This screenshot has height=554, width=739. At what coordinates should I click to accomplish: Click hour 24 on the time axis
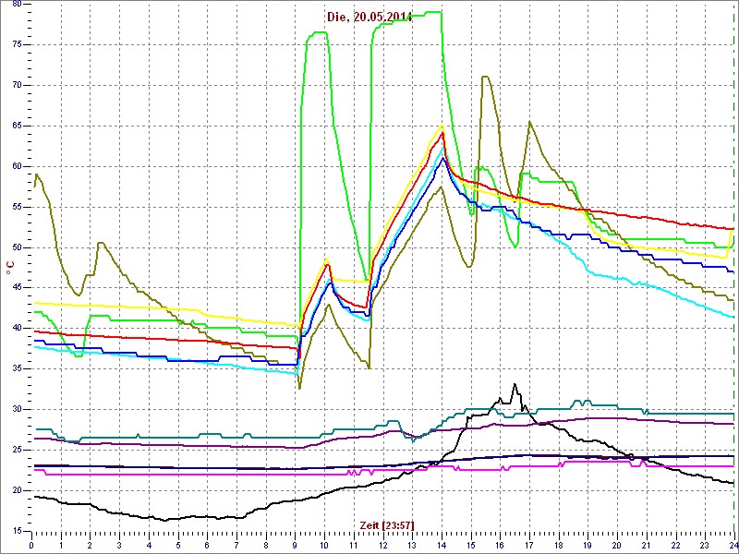click(x=733, y=546)
